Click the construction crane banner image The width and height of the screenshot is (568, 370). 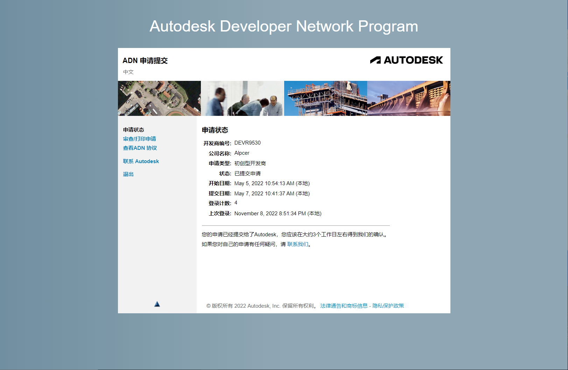(x=325, y=98)
